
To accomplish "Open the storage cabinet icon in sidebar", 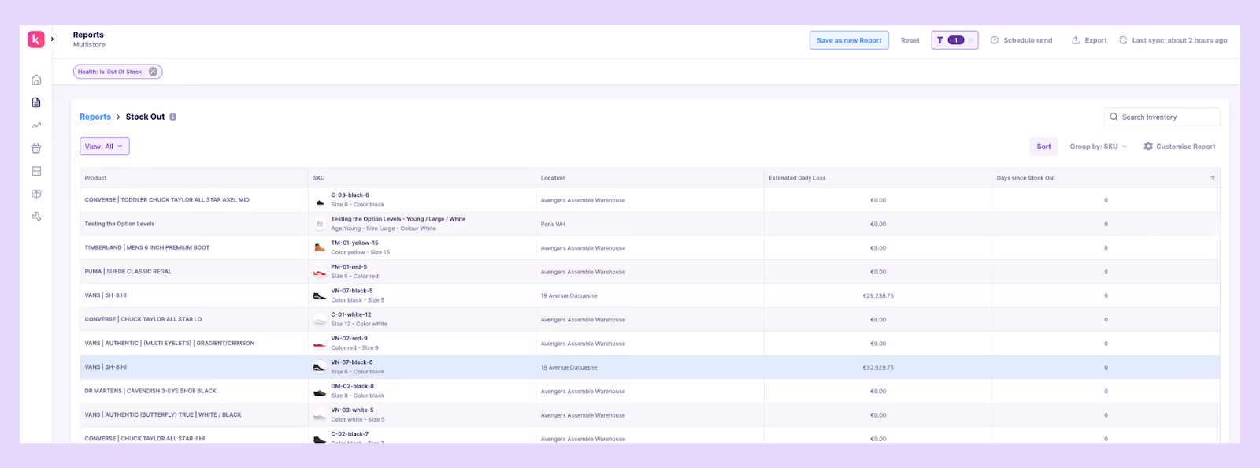I will tap(36, 171).
